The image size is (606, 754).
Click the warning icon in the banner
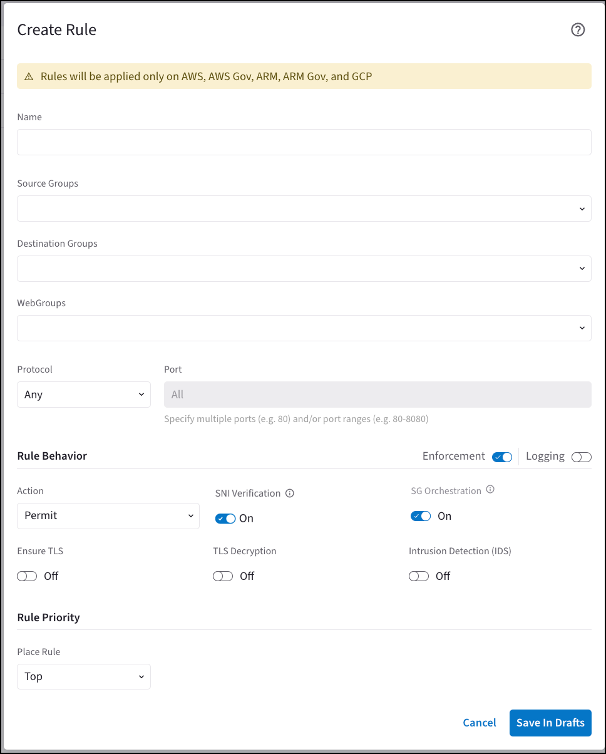(x=29, y=77)
